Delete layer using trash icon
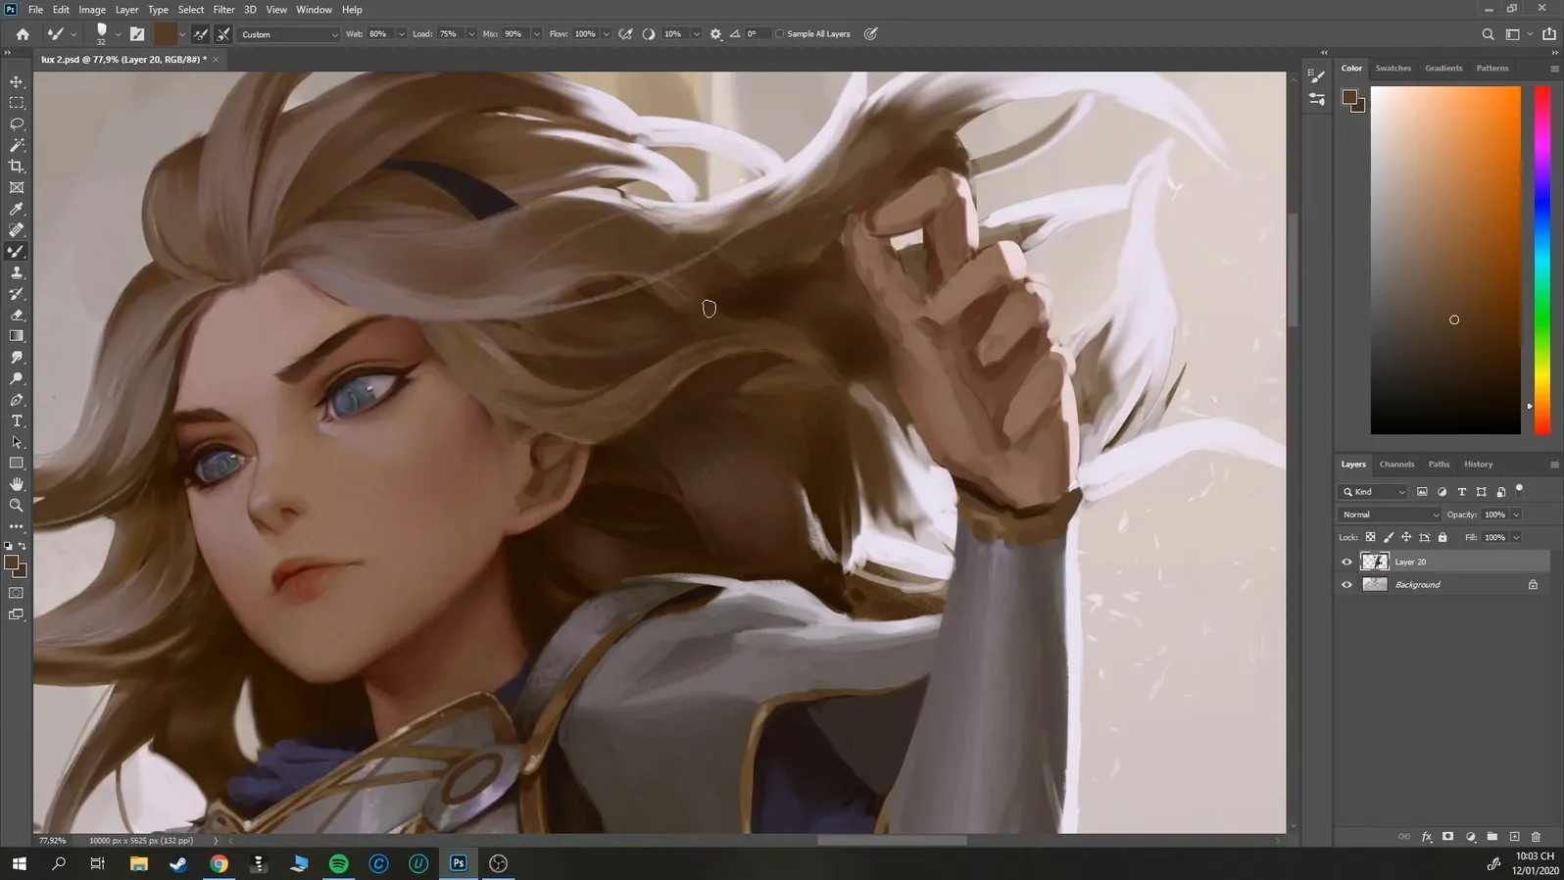 [x=1536, y=837]
